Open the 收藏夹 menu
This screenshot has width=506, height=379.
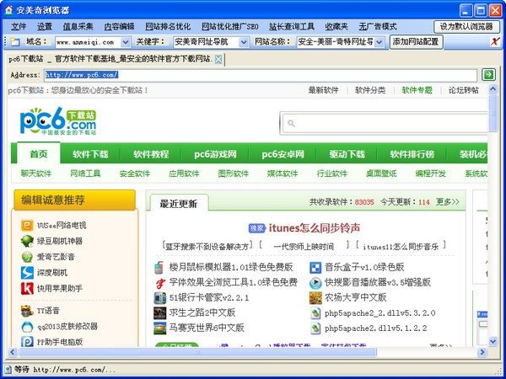(x=336, y=26)
